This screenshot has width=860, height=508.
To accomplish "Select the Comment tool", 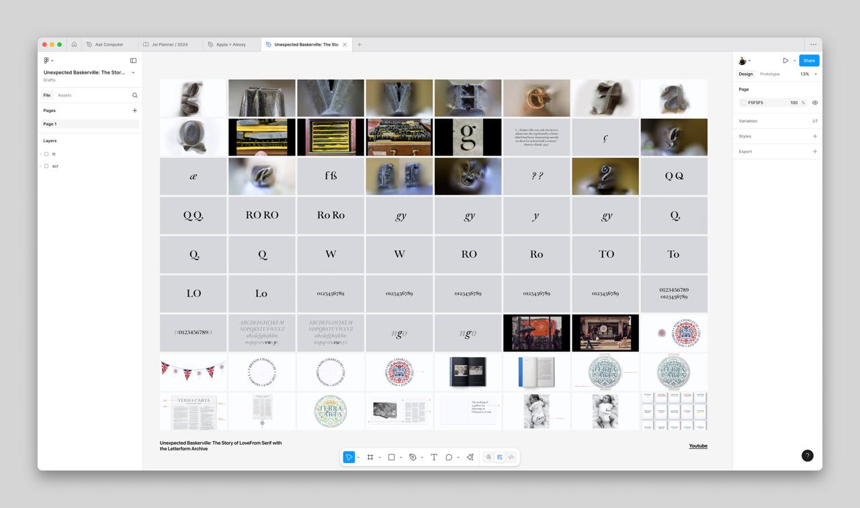I will (449, 457).
